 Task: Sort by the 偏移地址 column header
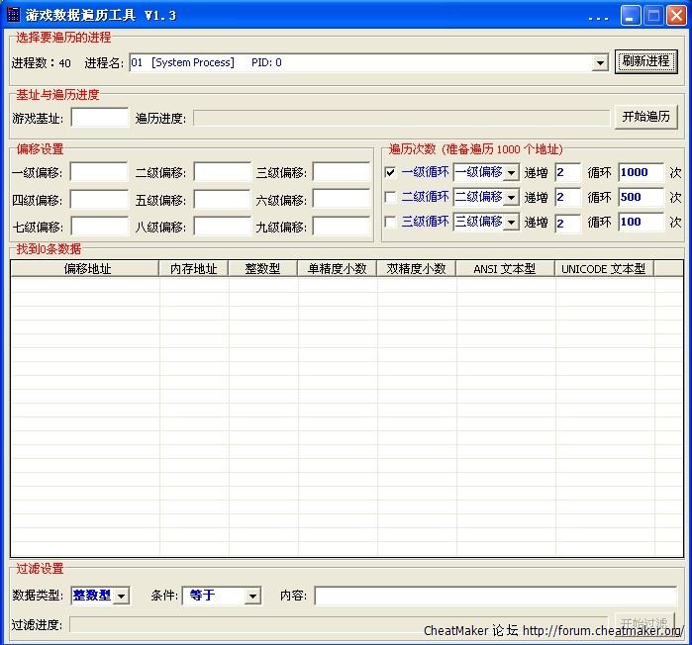[x=85, y=268]
